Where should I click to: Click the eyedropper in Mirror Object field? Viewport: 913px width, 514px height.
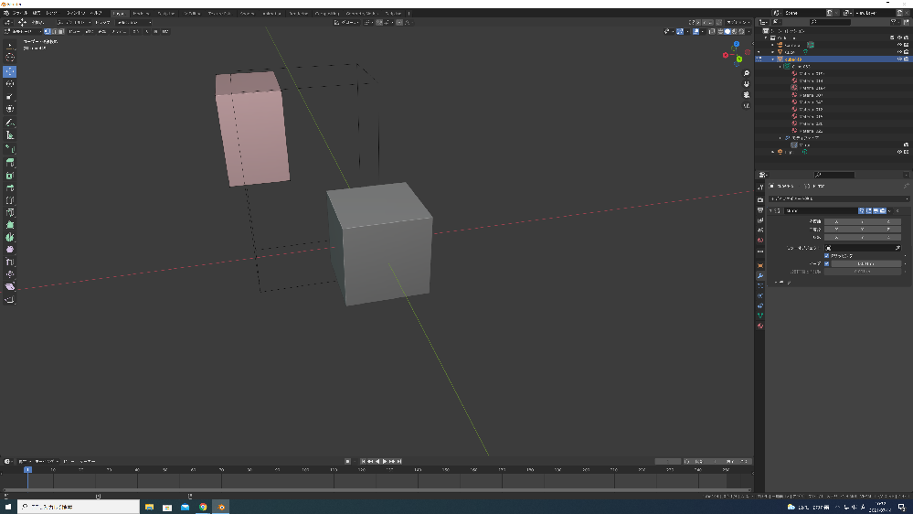pos(897,248)
